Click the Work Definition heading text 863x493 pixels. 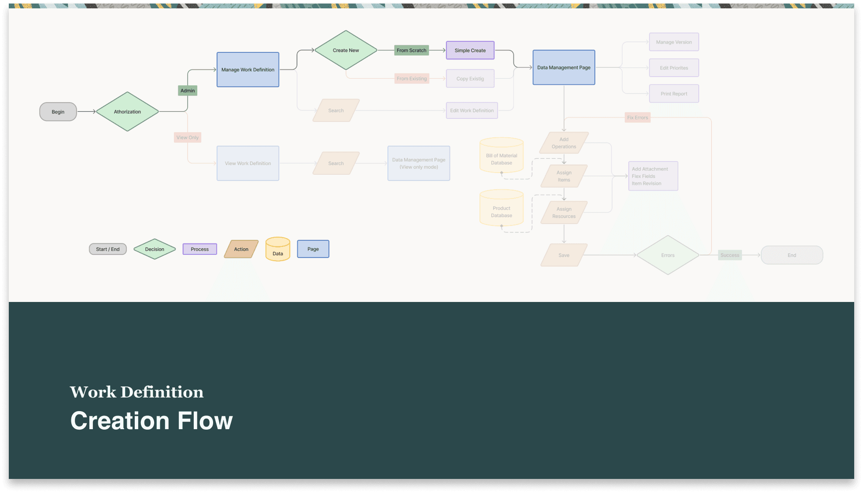click(x=136, y=392)
